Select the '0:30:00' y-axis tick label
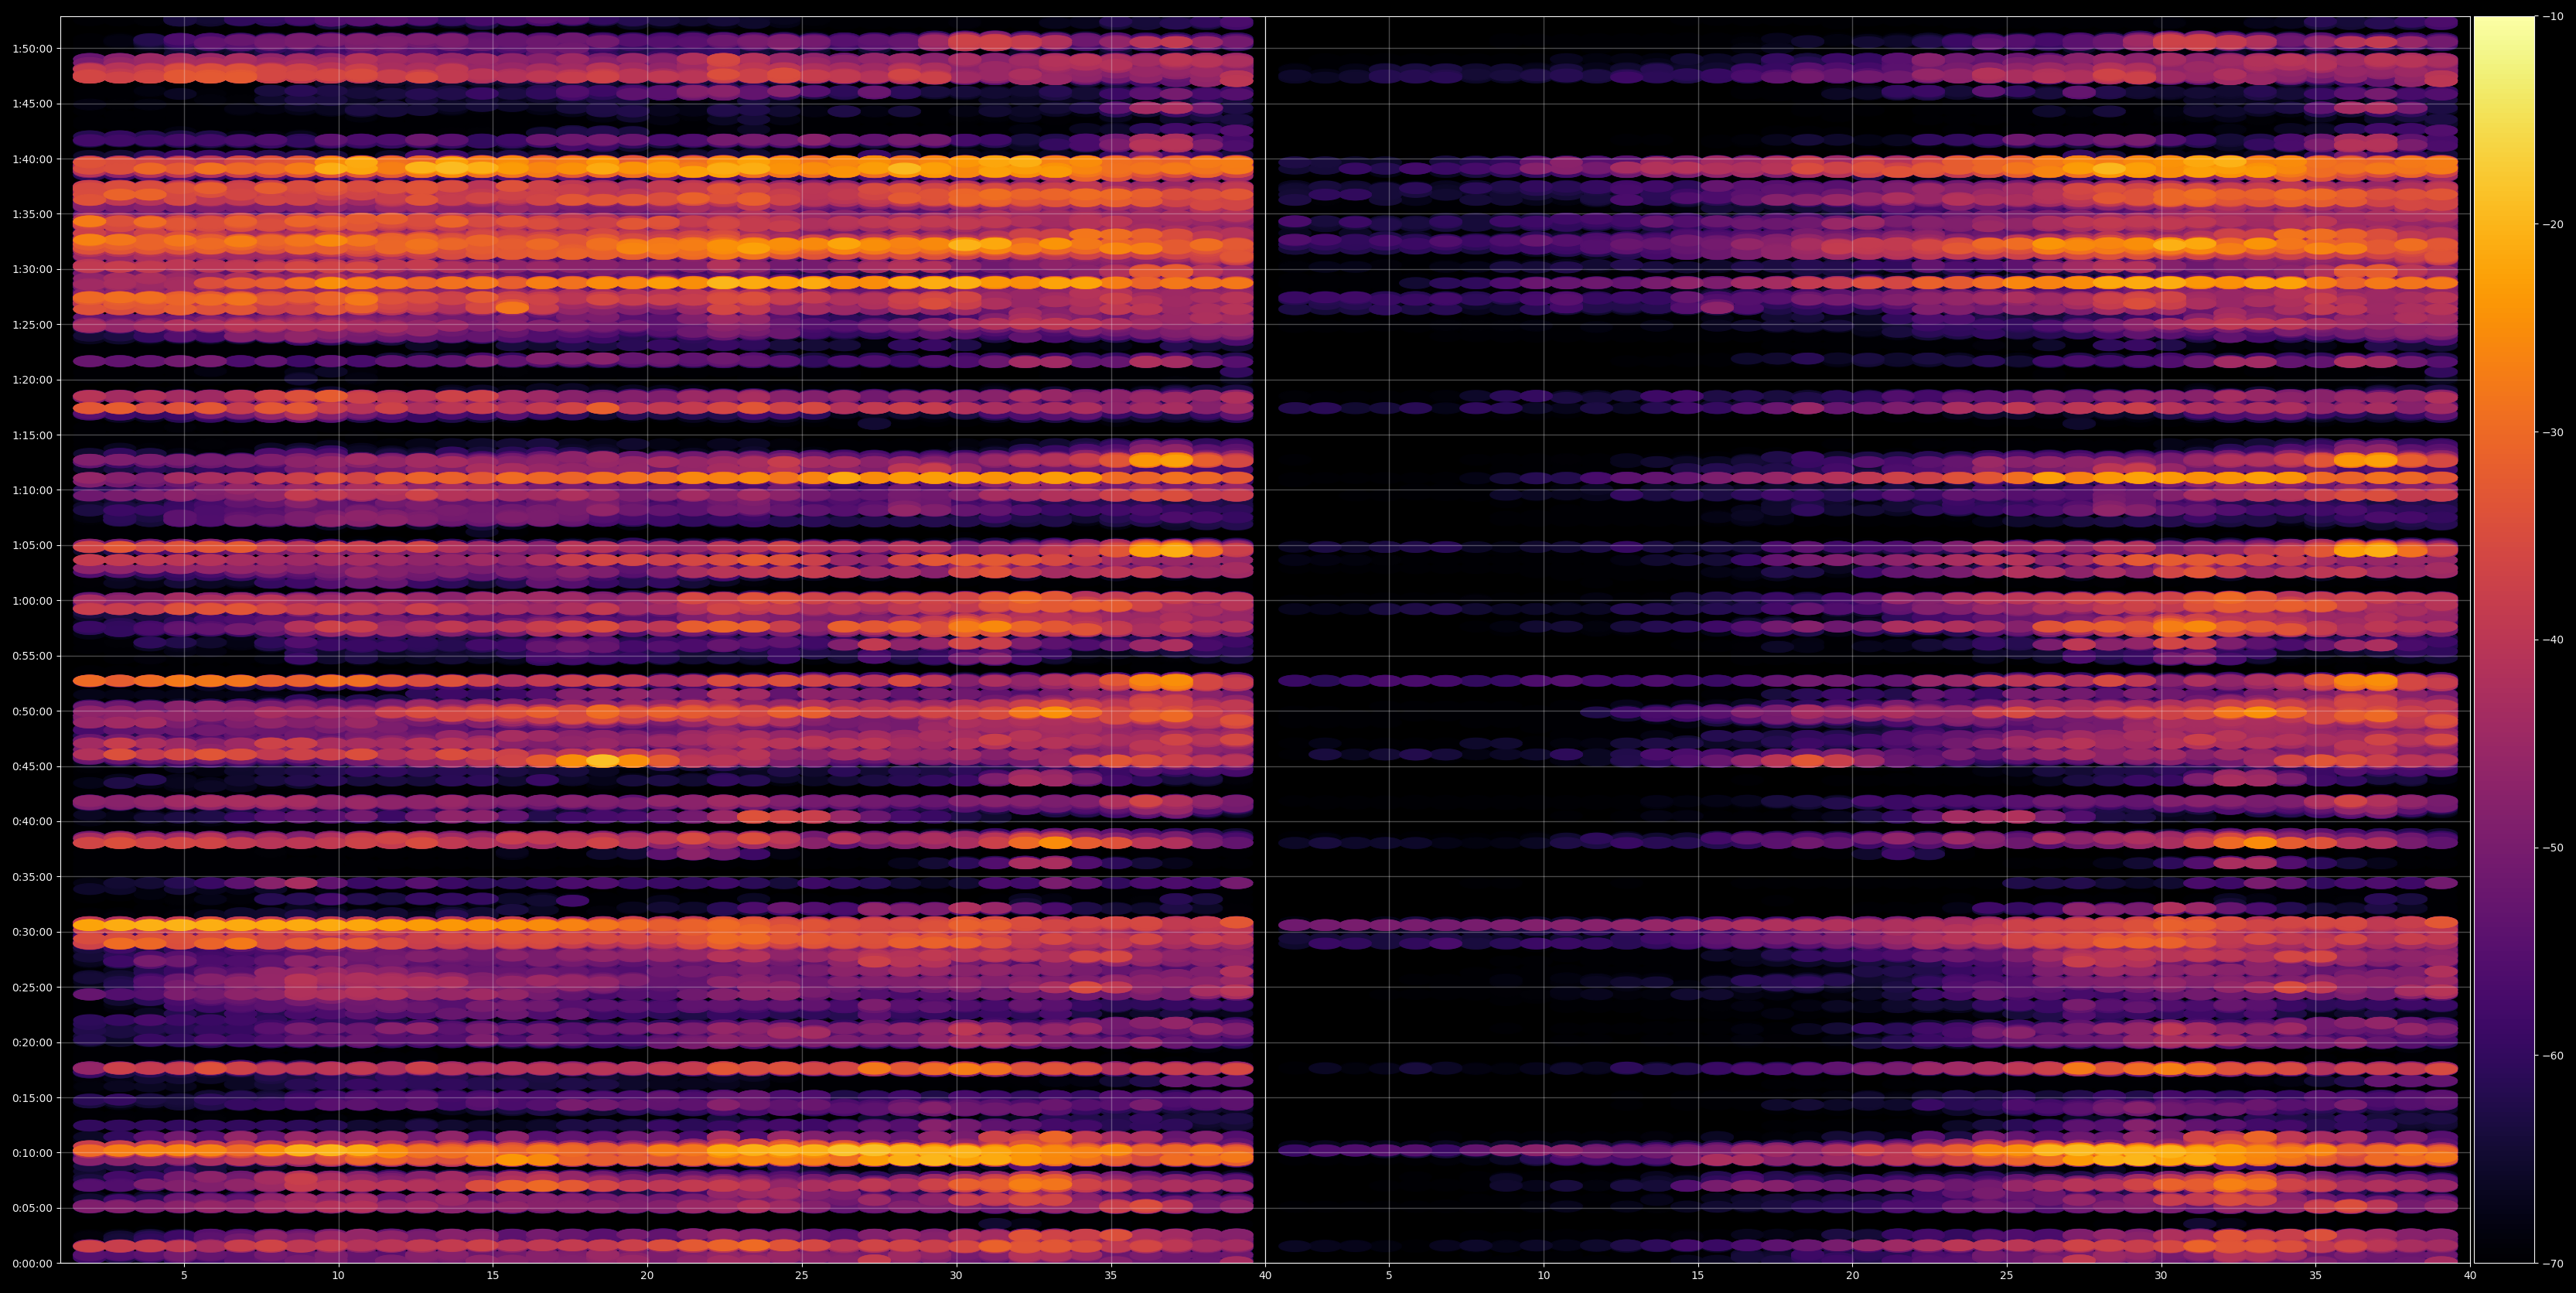Screen dimensions: 2576x1293 pyautogui.click(x=33, y=932)
